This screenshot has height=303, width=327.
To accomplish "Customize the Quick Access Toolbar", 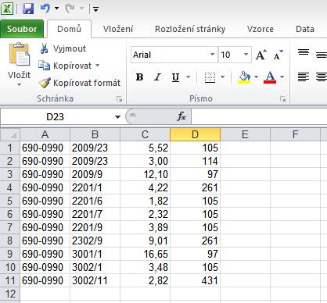I will click(x=95, y=9).
